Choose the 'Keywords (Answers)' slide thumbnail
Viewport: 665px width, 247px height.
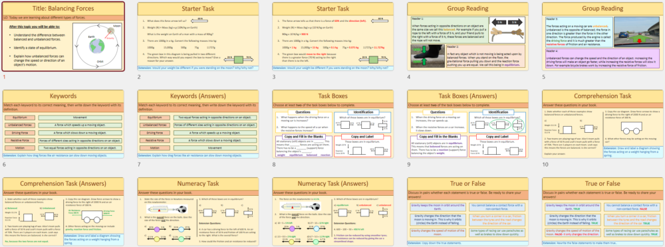click(198, 124)
